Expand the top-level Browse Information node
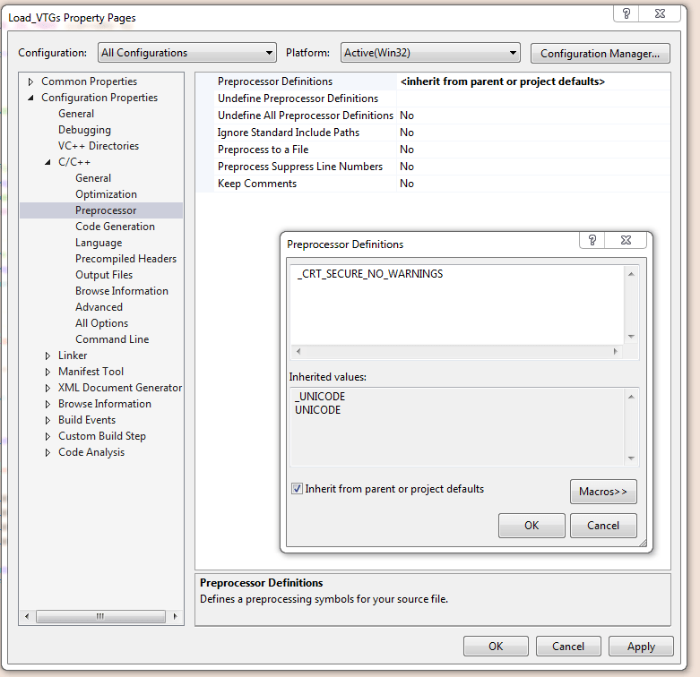 point(48,404)
